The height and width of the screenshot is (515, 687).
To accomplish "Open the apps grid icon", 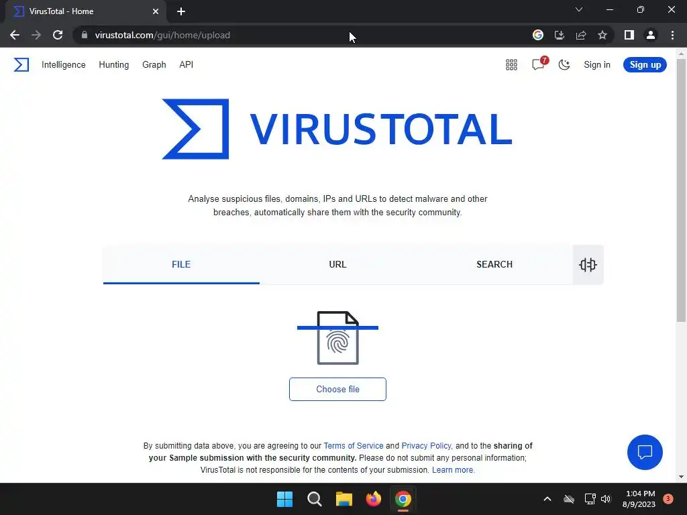I will pyautogui.click(x=511, y=65).
